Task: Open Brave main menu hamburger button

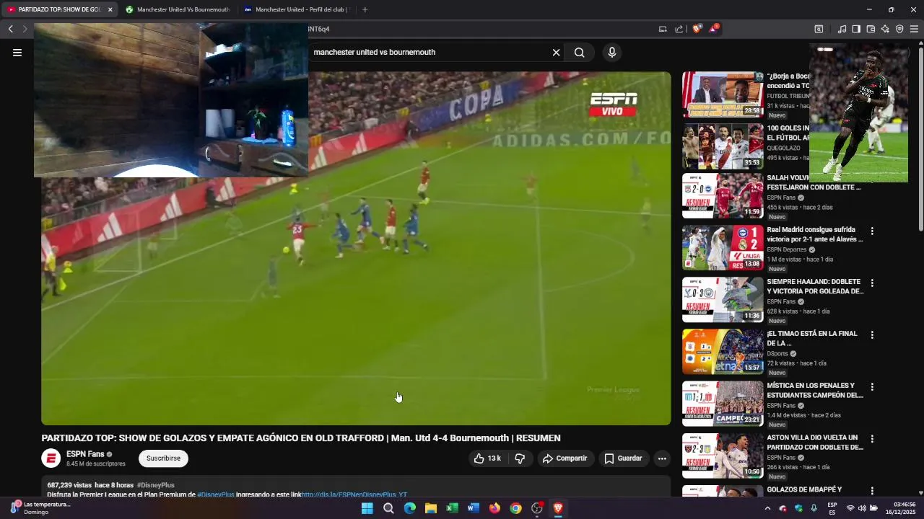Action: (914, 29)
